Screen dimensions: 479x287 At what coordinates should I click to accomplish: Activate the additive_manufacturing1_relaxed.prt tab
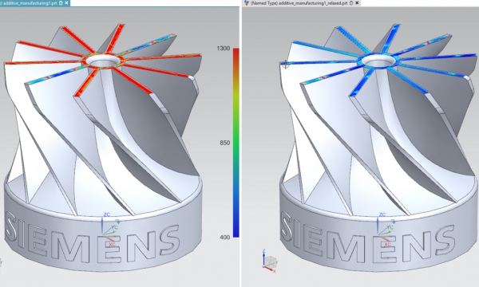coord(299,2)
